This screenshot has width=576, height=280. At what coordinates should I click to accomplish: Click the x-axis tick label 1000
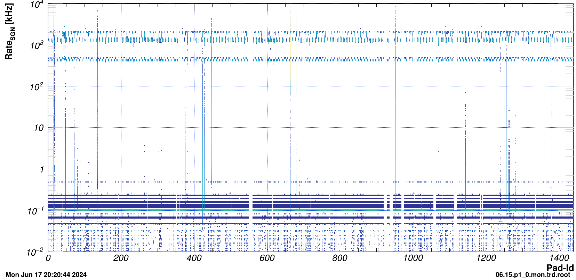tap(413, 258)
